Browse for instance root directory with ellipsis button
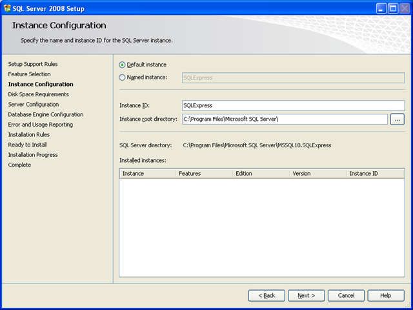This screenshot has width=413, height=310. (398, 119)
